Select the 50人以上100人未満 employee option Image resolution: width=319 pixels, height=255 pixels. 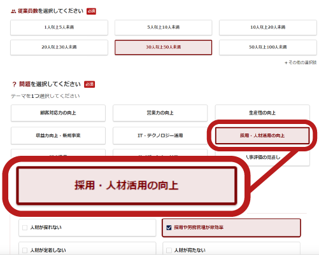click(x=268, y=47)
